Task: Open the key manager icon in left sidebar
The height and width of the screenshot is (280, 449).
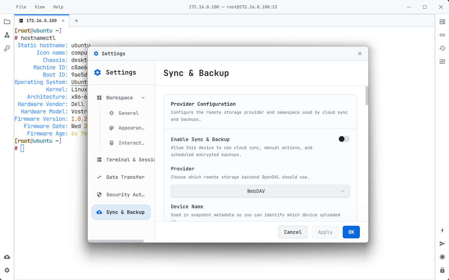Action: coord(7,48)
